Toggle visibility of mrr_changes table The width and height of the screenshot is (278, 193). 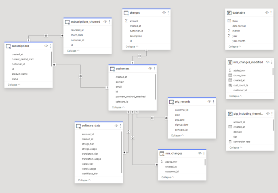pyautogui.click(x=200, y=153)
